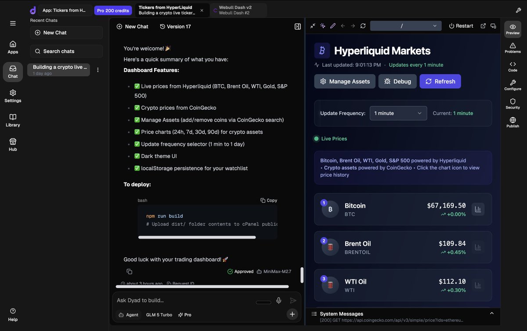Minimize preview with the shrink arrows icon
This screenshot has width=527, height=331.
click(x=313, y=26)
